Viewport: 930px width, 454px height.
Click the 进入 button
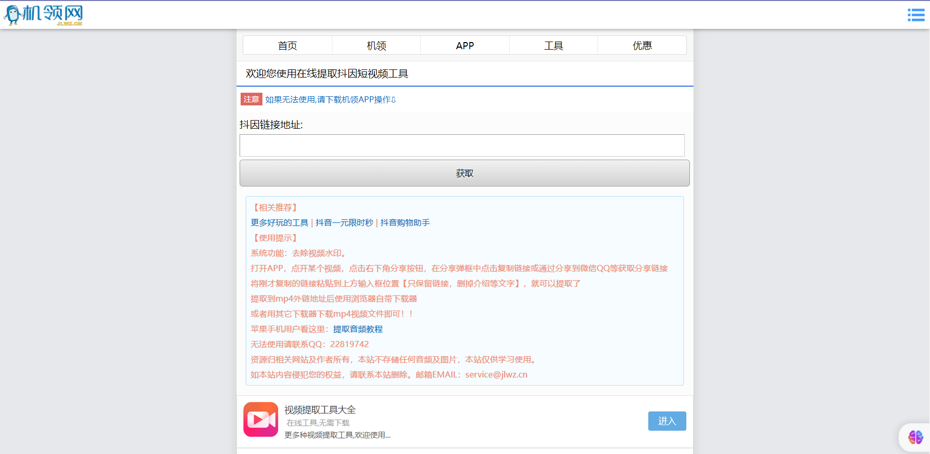click(x=667, y=421)
